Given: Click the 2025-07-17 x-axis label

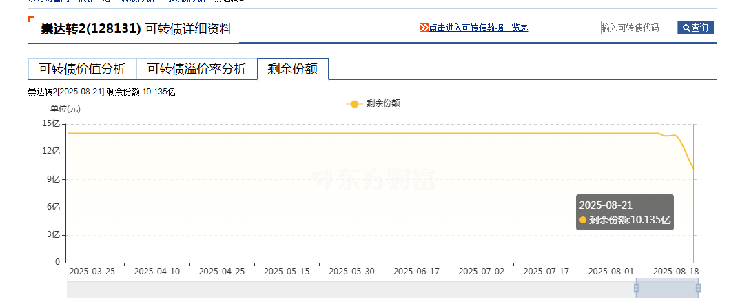Looking at the screenshot, I should (546, 271).
